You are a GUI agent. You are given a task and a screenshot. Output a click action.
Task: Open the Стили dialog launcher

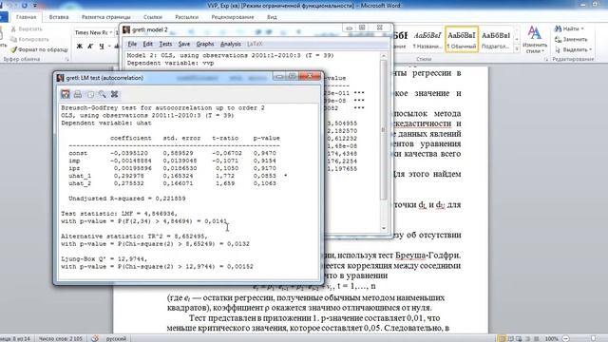546,59
